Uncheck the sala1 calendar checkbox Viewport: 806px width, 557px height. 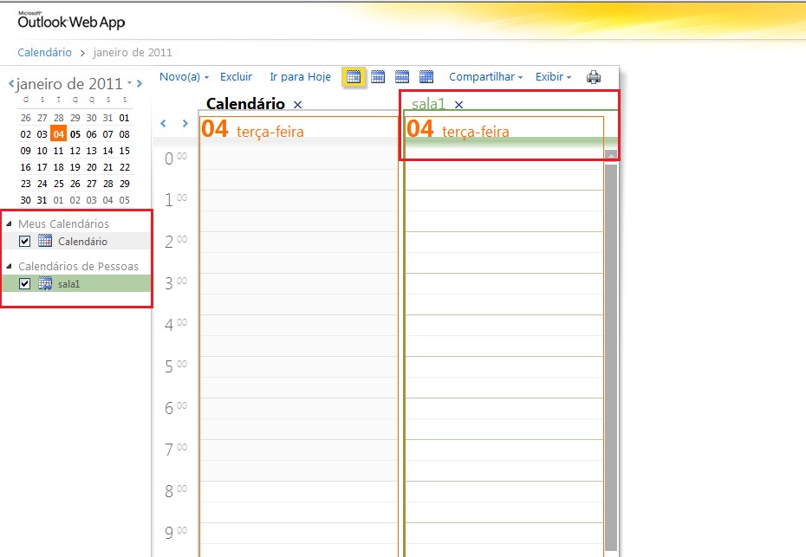point(25,283)
